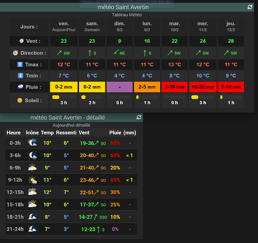The image size is (258, 243).
Task: Click the down-arrow Tmin icon
Action: point(20,76)
